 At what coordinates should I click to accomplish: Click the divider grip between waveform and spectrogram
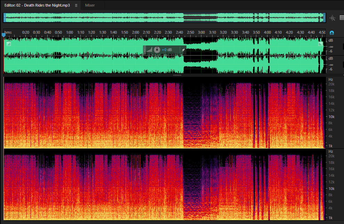177,75
